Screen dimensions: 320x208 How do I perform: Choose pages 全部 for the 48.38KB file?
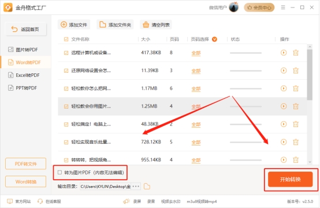196,125
